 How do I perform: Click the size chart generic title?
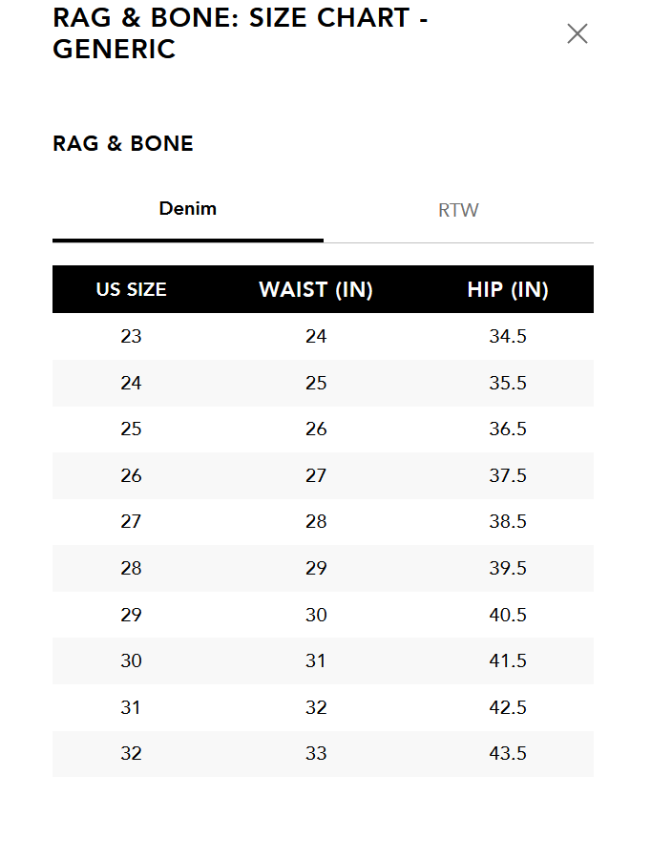(x=240, y=33)
